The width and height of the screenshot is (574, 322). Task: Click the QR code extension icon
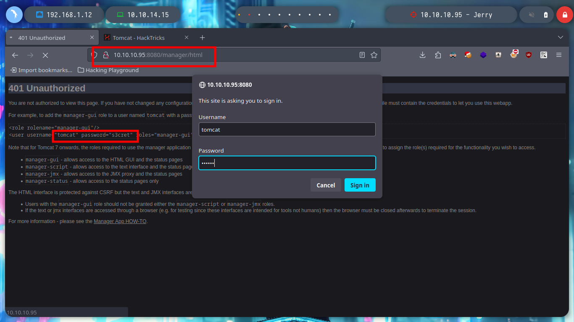544,55
